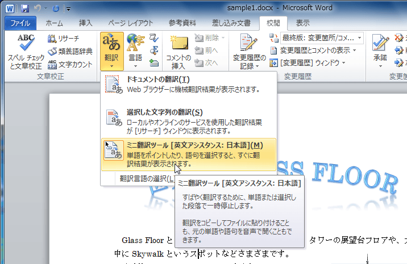Screen dimensions: 407x264
Task: Click the Redo icon in quick access toolbar
Action: click(x=56, y=9)
